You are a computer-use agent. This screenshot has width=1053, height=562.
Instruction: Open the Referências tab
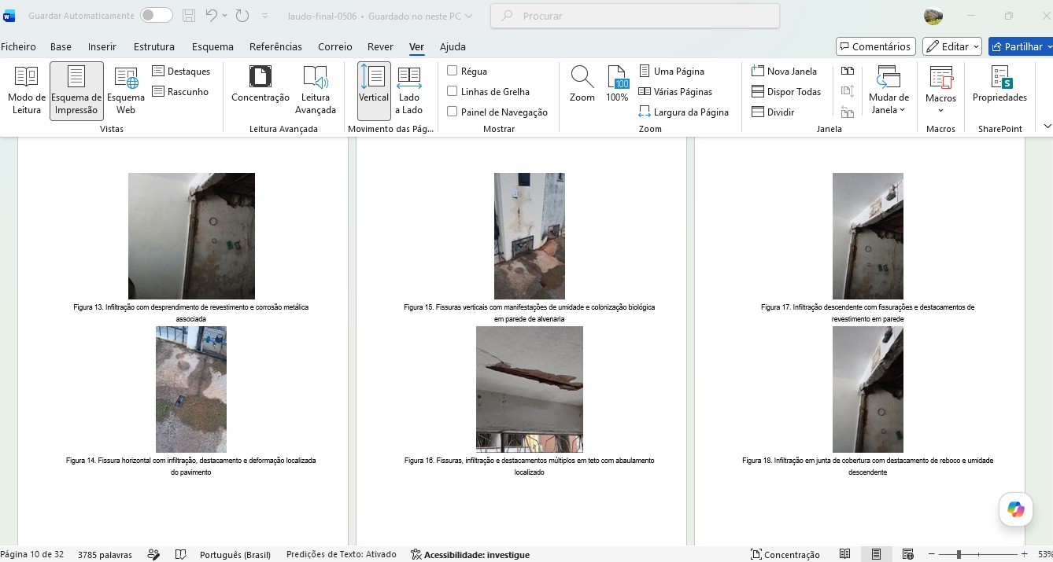(275, 47)
